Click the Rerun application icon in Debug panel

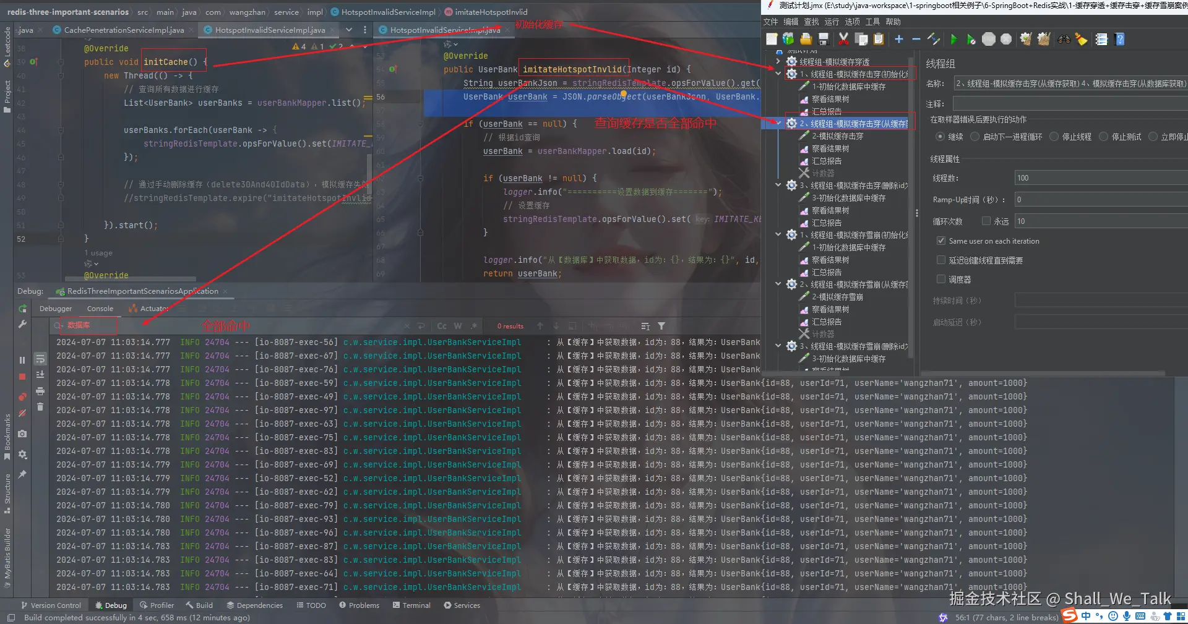(x=22, y=309)
